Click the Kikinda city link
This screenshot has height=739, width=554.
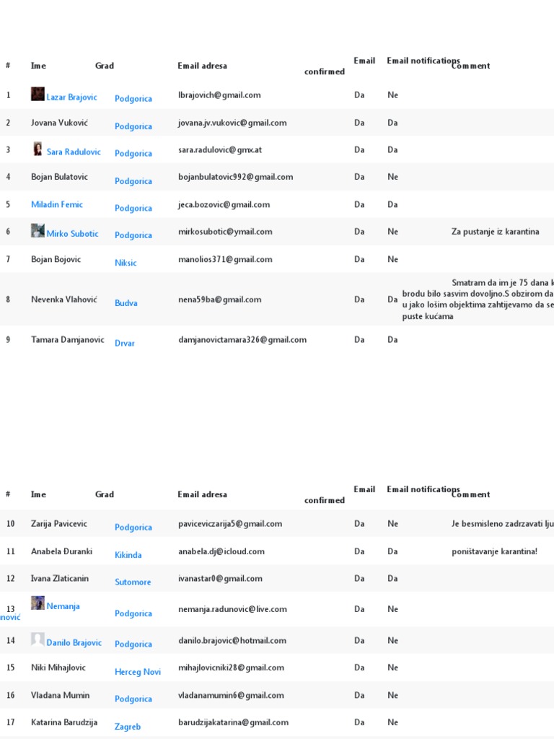(x=128, y=555)
